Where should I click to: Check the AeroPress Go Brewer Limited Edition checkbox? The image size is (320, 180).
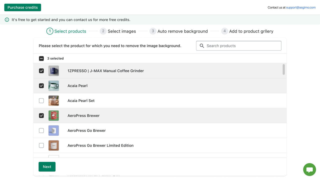tap(41, 145)
